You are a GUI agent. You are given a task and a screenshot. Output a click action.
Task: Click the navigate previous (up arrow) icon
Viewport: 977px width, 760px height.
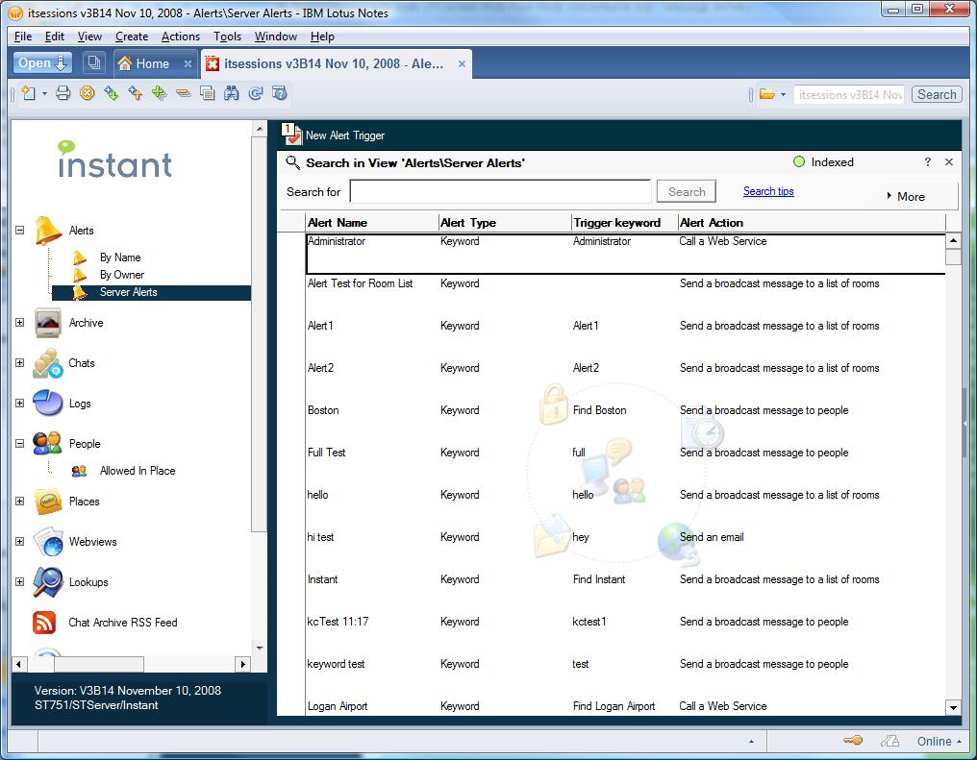point(136,94)
